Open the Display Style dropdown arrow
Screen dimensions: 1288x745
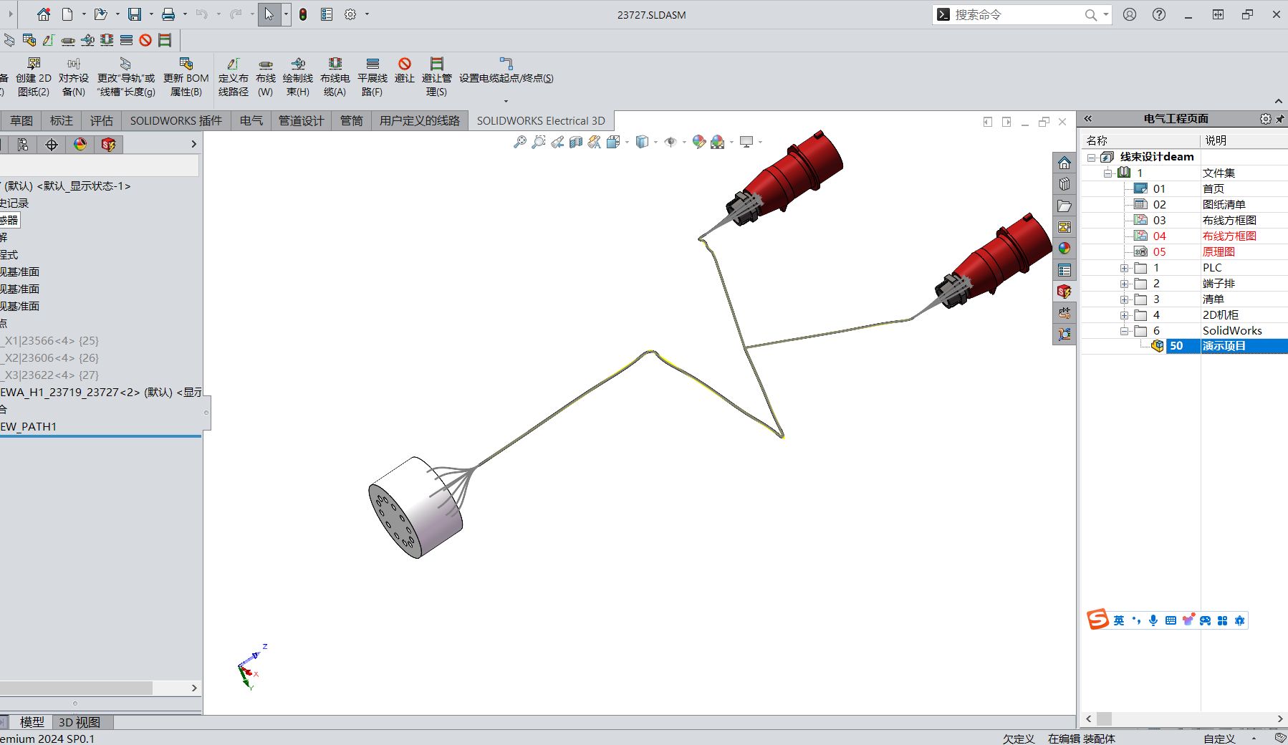pyautogui.click(x=655, y=142)
